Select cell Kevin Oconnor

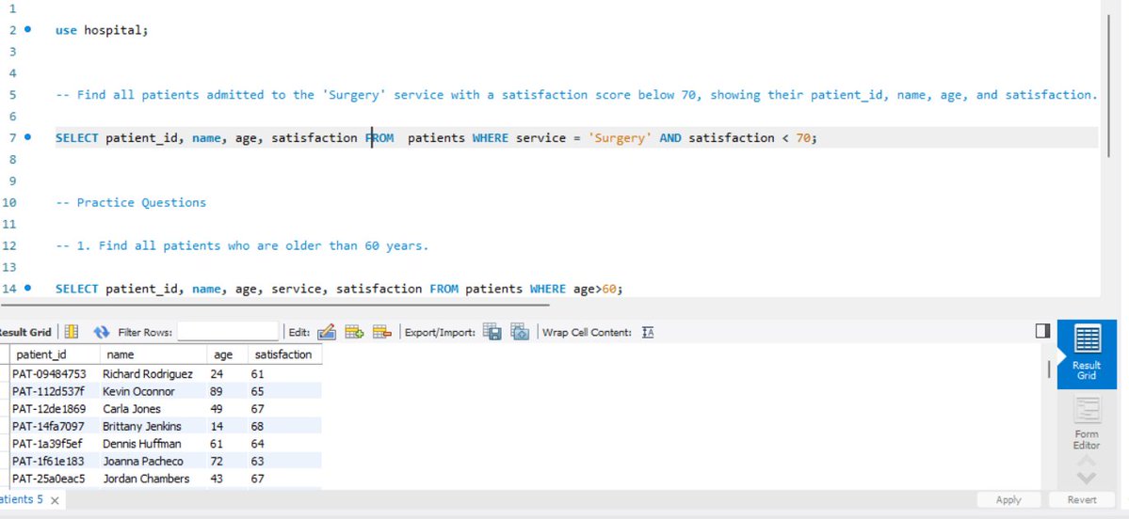point(153,391)
